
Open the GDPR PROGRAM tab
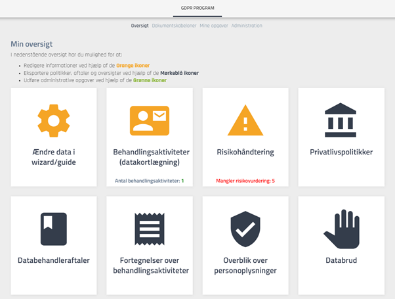(x=197, y=8)
